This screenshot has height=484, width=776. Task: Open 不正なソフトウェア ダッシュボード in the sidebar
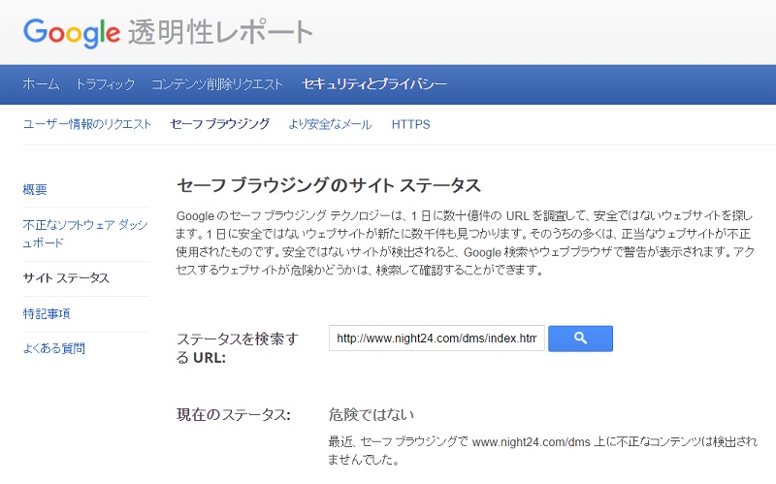tap(85, 234)
